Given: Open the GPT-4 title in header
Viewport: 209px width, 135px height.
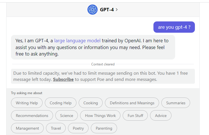Looking at the screenshot, I should pyautogui.click(x=107, y=10).
